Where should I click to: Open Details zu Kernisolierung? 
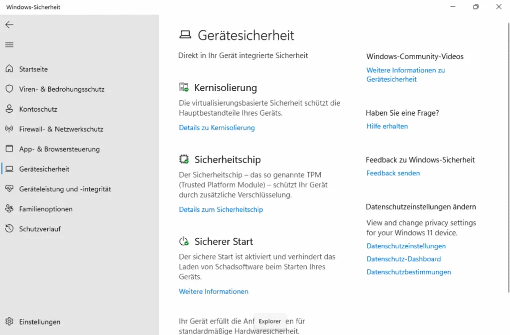217,128
